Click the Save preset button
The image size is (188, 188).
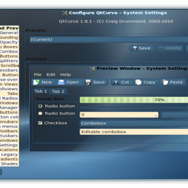141,48
